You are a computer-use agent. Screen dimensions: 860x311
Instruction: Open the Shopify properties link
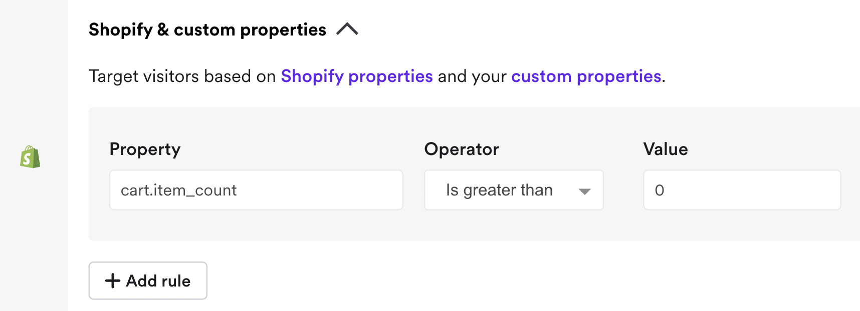[x=356, y=76]
